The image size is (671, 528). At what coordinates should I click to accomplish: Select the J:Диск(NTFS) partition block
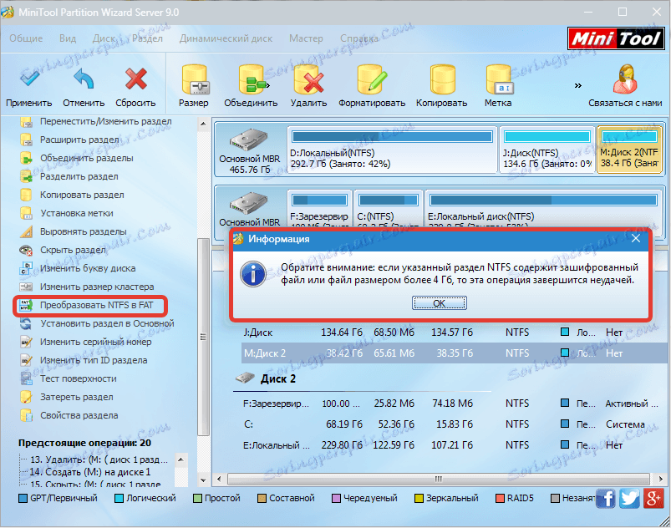547,150
